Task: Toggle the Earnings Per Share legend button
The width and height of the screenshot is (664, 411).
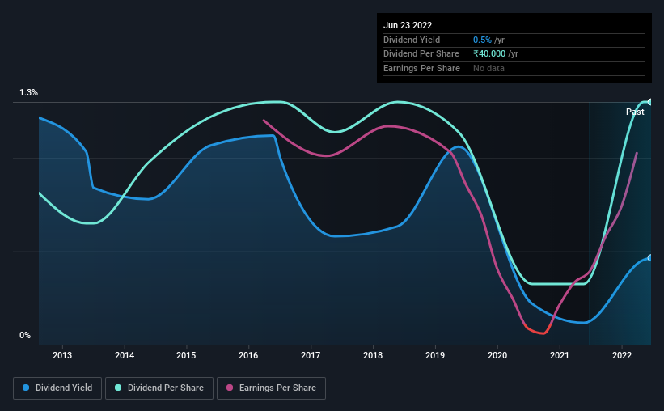Action: pos(271,388)
